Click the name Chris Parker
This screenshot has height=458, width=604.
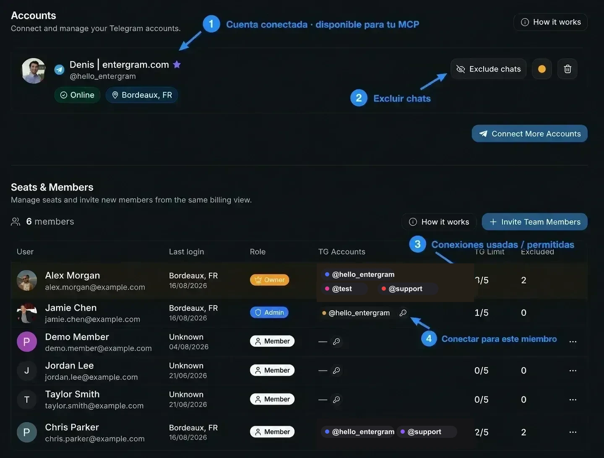coord(72,427)
